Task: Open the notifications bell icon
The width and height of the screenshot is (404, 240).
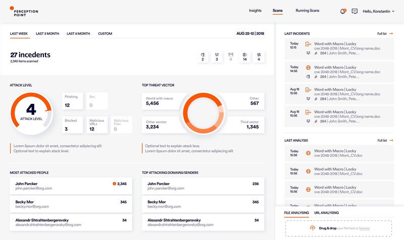Action: point(343,11)
